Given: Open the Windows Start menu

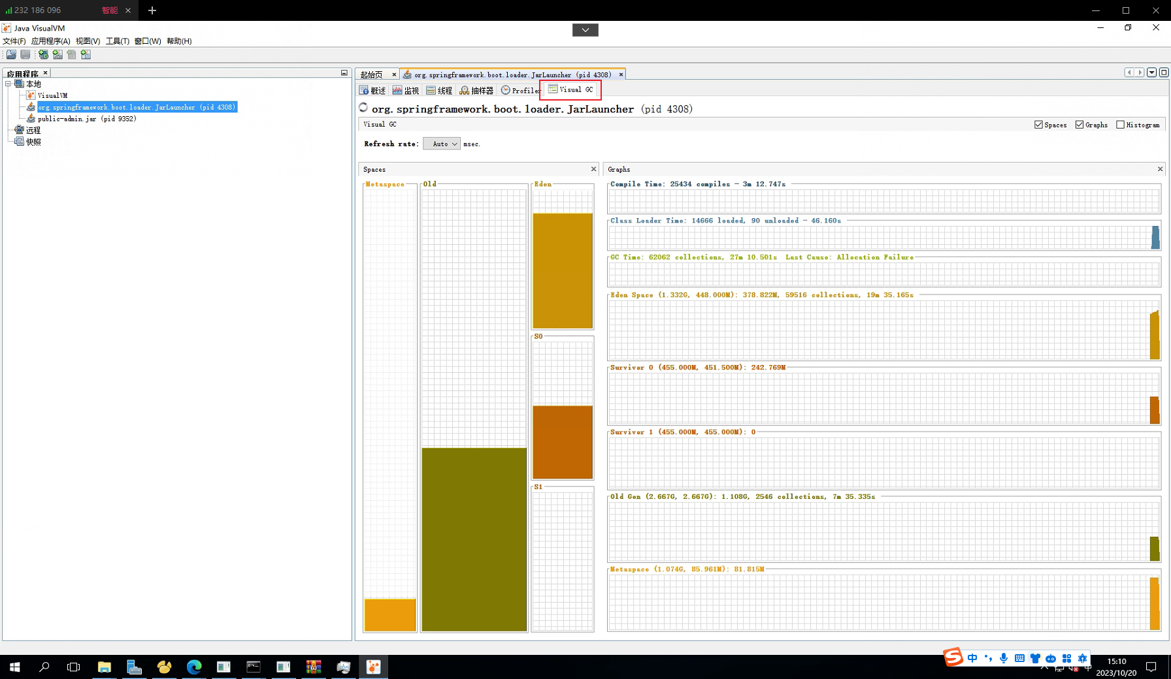Looking at the screenshot, I should pos(14,667).
